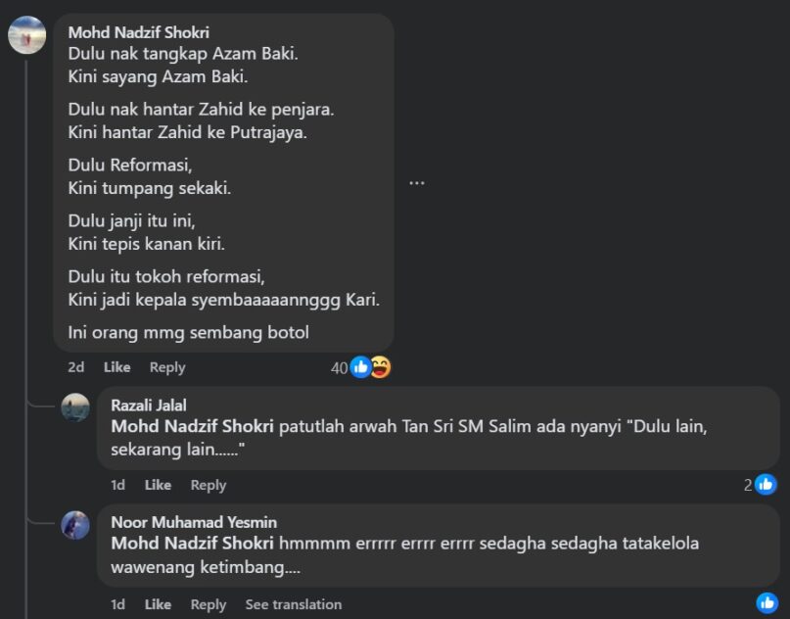This screenshot has height=619, width=790.
Task: Open Razali Jalal author name link
Action: pos(148,405)
